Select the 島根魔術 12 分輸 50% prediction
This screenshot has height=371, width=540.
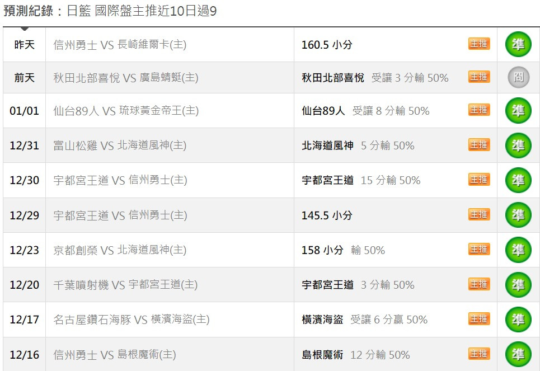point(356,354)
